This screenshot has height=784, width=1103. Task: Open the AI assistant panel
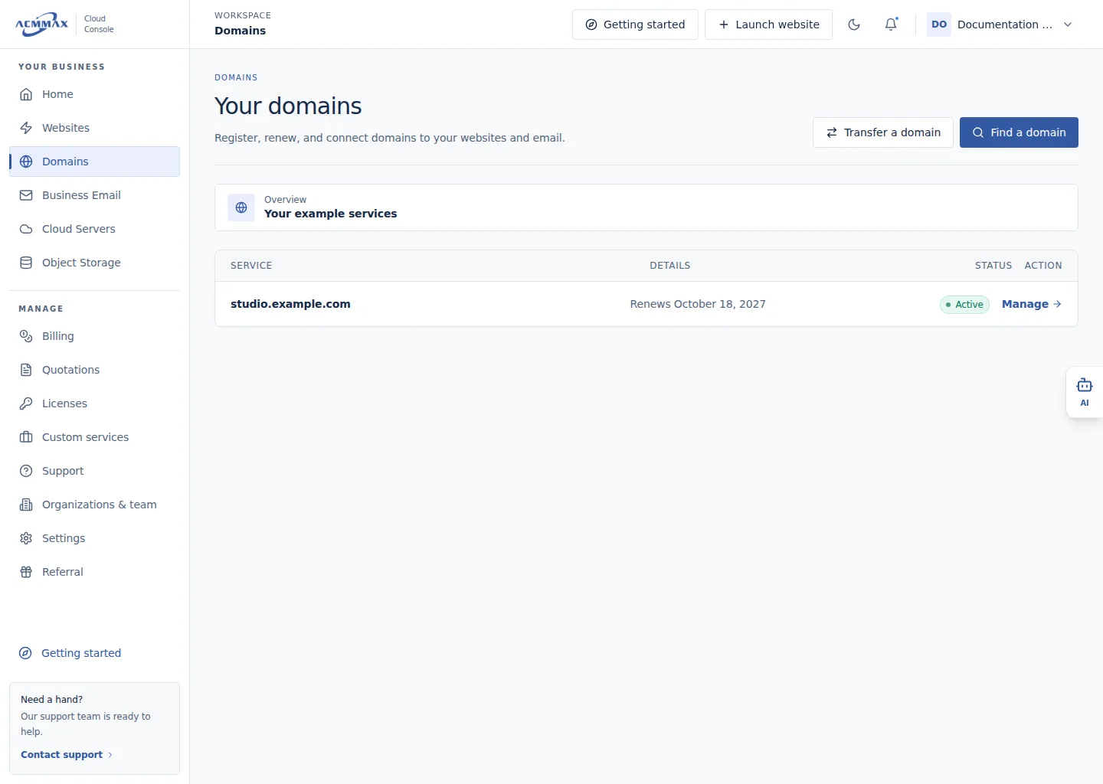1085,392
